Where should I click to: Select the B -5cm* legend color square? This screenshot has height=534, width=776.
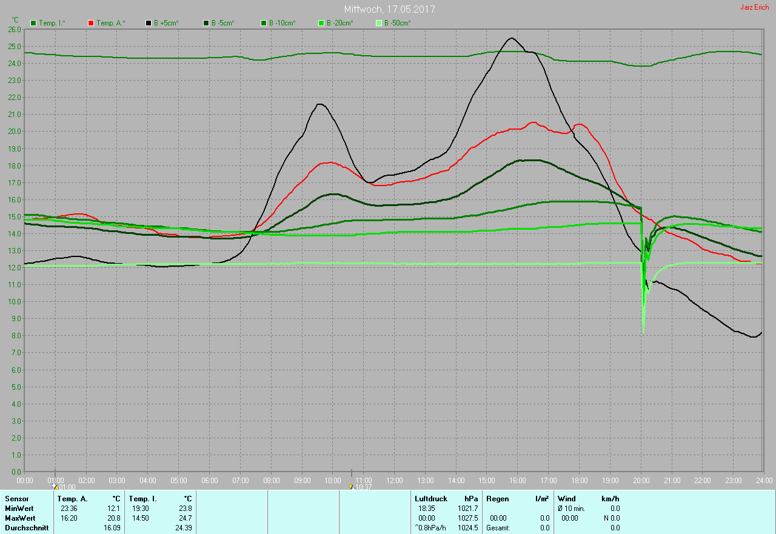pyautogui.click(x=206, y=23)
